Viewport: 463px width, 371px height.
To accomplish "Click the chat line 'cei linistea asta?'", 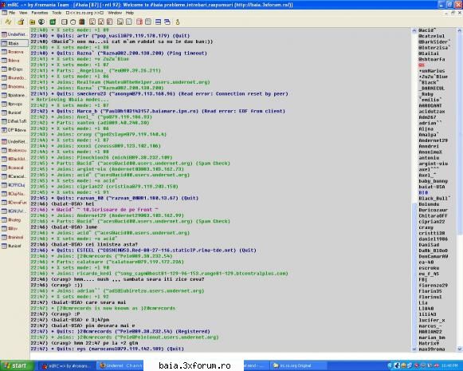I will 112,244.
